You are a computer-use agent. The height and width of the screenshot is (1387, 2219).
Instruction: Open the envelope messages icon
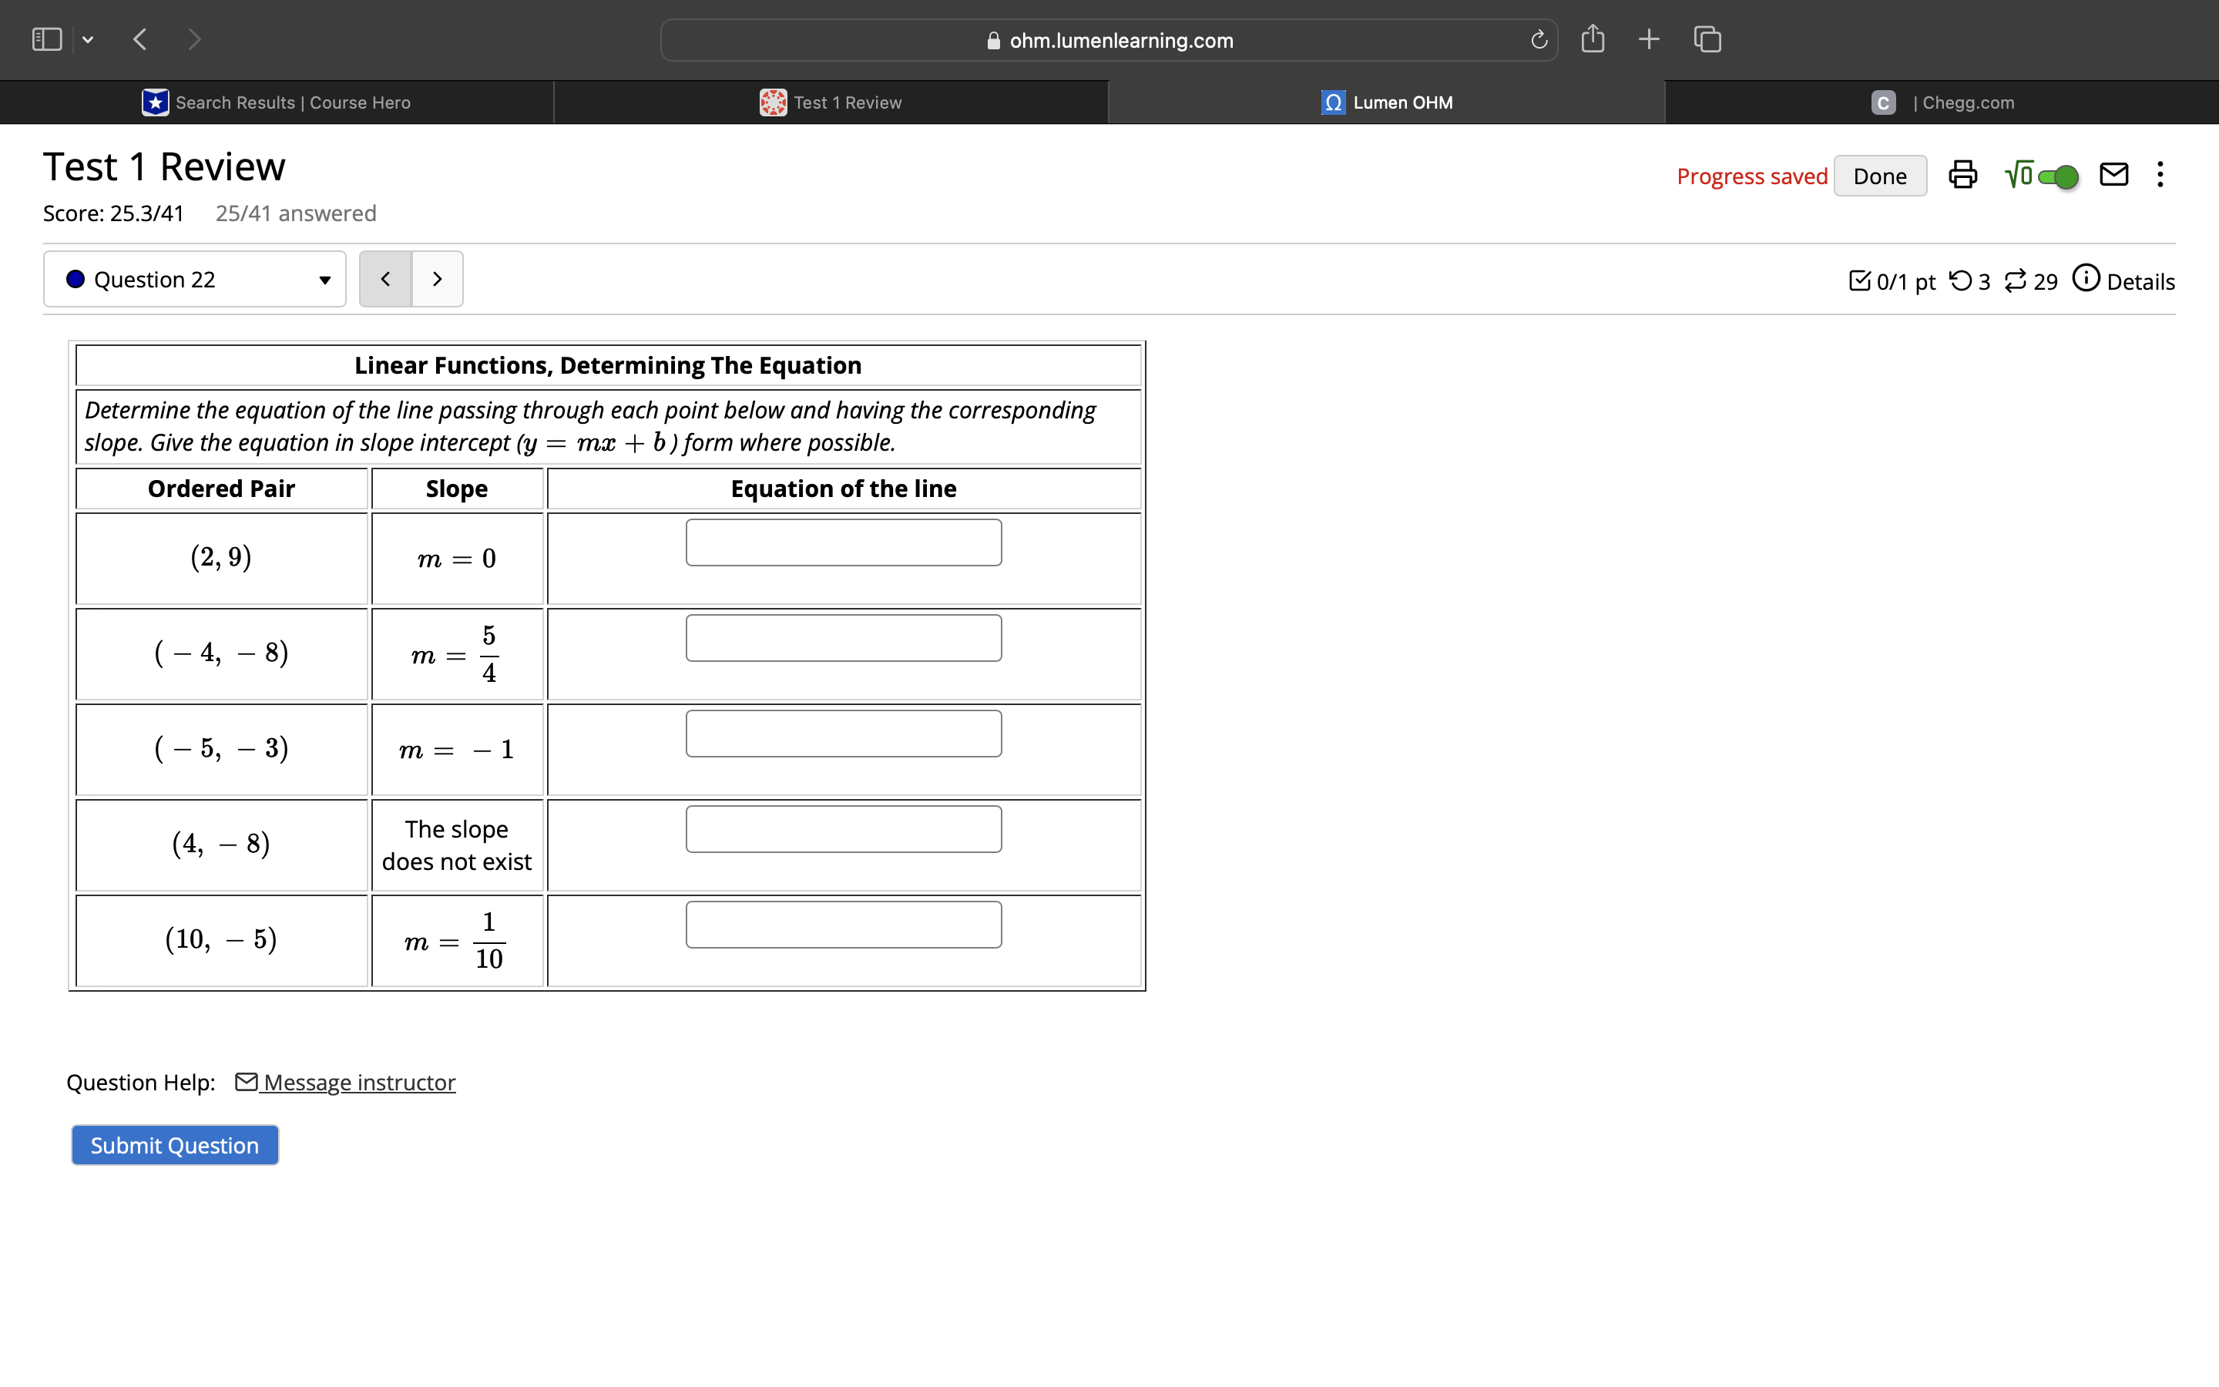tap(2113, 174)
